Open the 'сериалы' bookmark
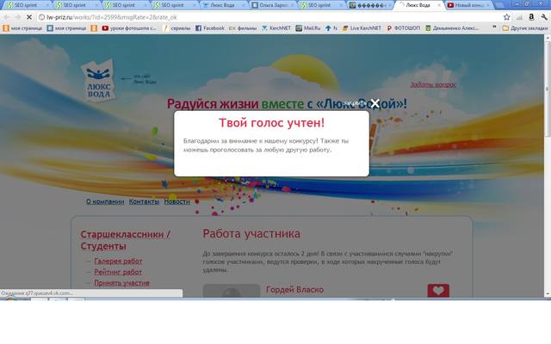Screen dimensions: 551x344 (x=177, y=28)
